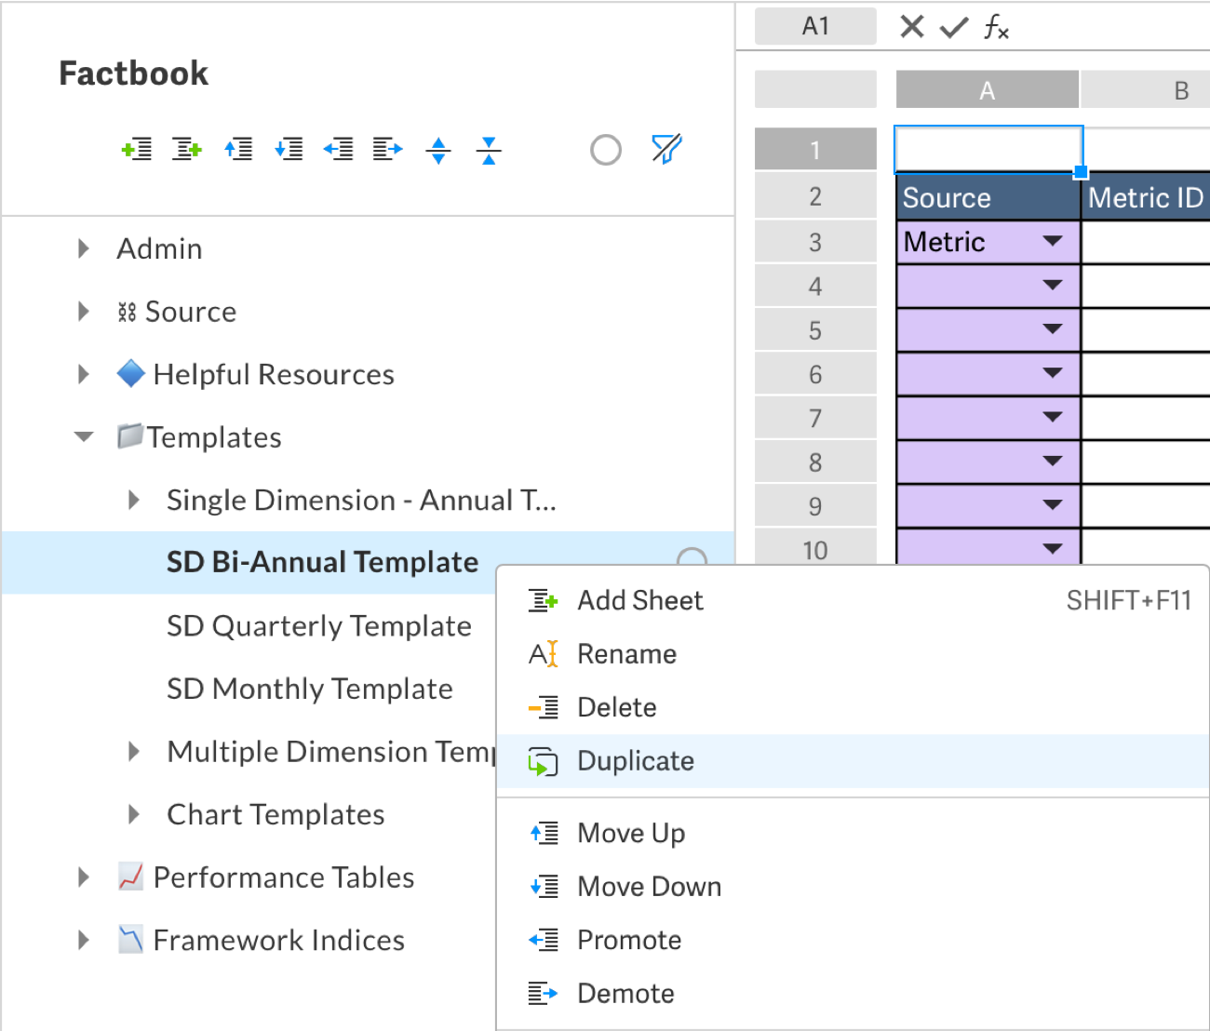
Task: Click the clear filter funnel icon
Action: point(666,149)
